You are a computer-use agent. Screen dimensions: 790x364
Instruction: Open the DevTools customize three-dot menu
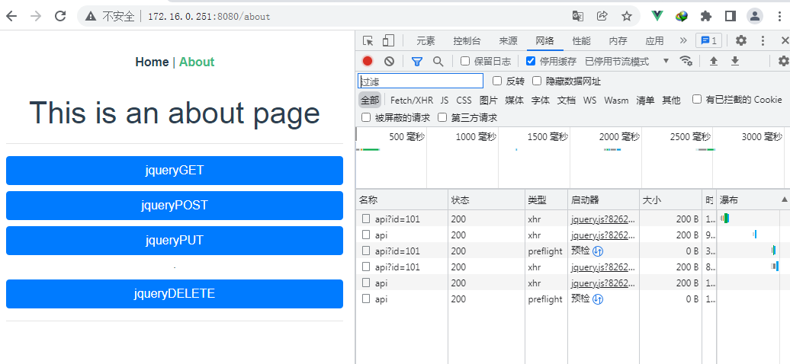(x=763, y=41)
